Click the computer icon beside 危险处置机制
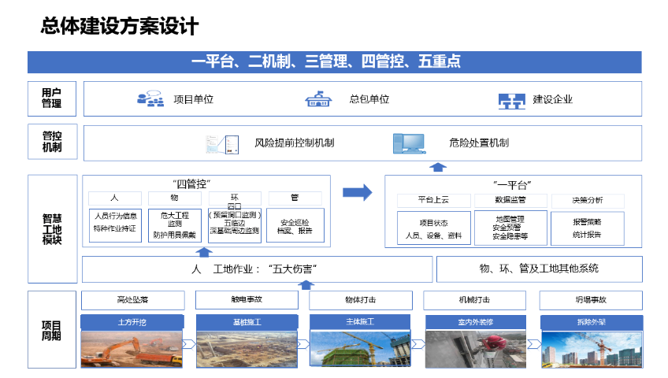This screenshot has height=378, width=668. click(409, 143)
